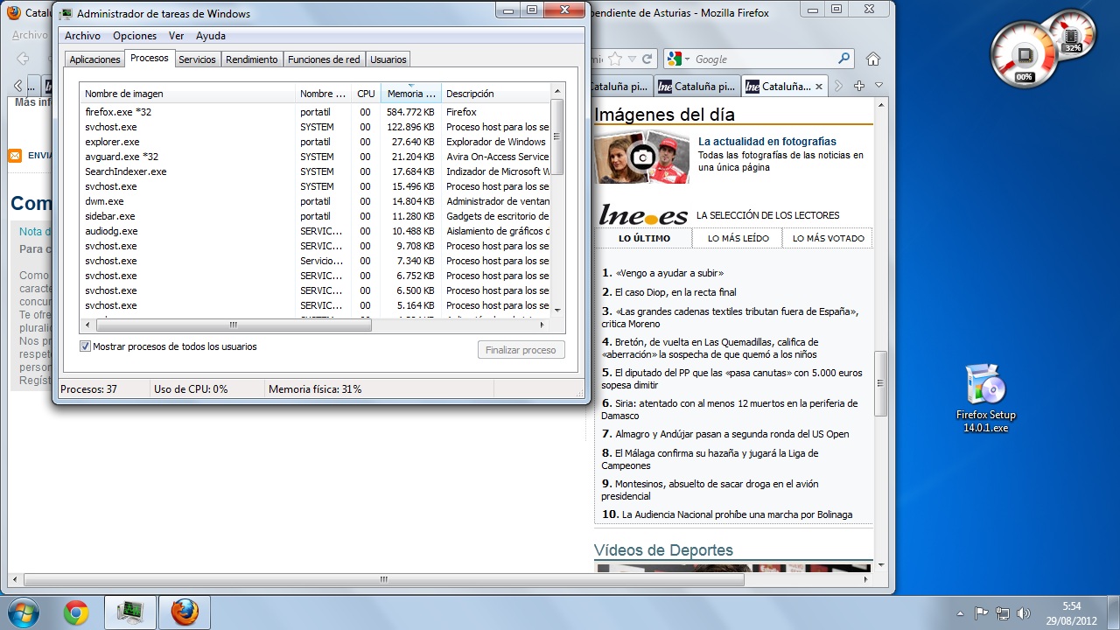The width and height of the screenshot is (1120, 630).
Task: Sort processes by the CPU column
Action: [366, 94]
